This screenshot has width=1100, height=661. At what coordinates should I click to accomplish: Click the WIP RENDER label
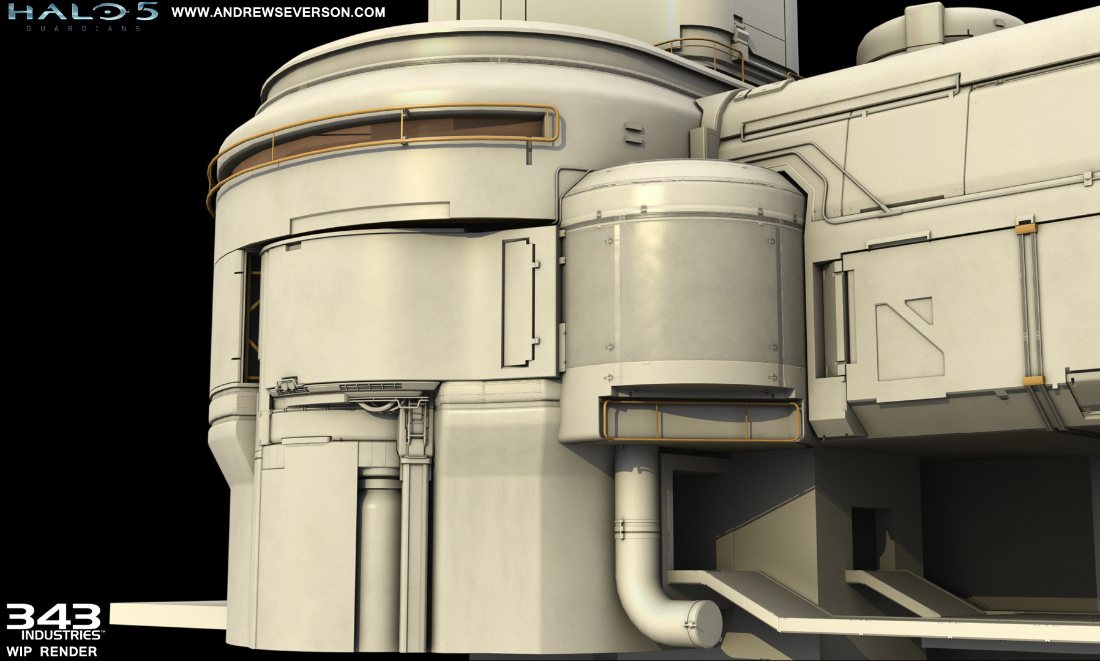coord(51,651)
